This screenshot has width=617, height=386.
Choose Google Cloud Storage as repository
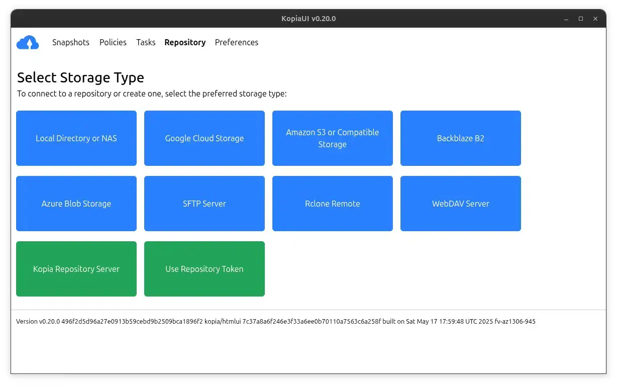click(x=204, y=138)
